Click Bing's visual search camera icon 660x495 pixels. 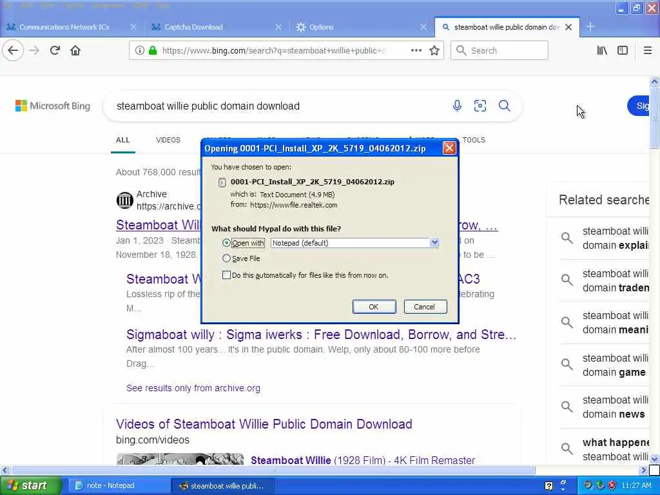(480, 106)
